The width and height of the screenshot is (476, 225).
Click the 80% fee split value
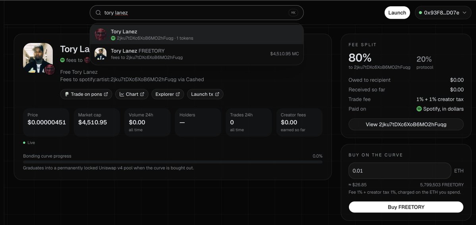coord(360,57)
